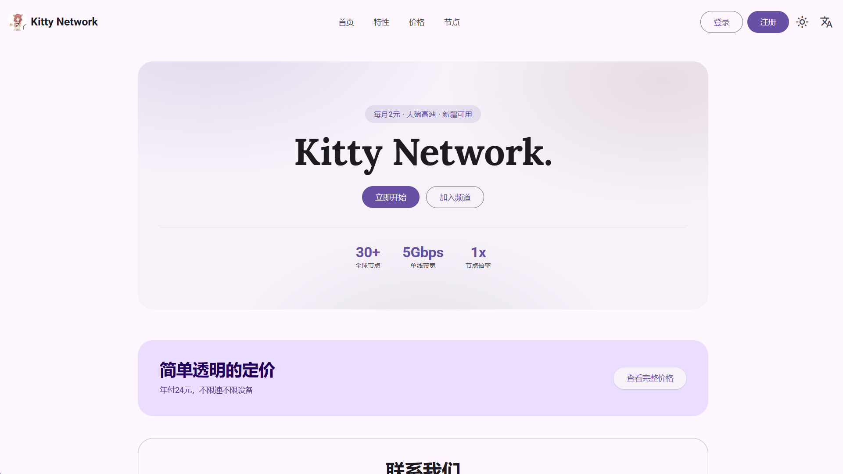The image size is (843, 474).
Task: Click the 立即开始 button
Action: click(x=391, y=197)
